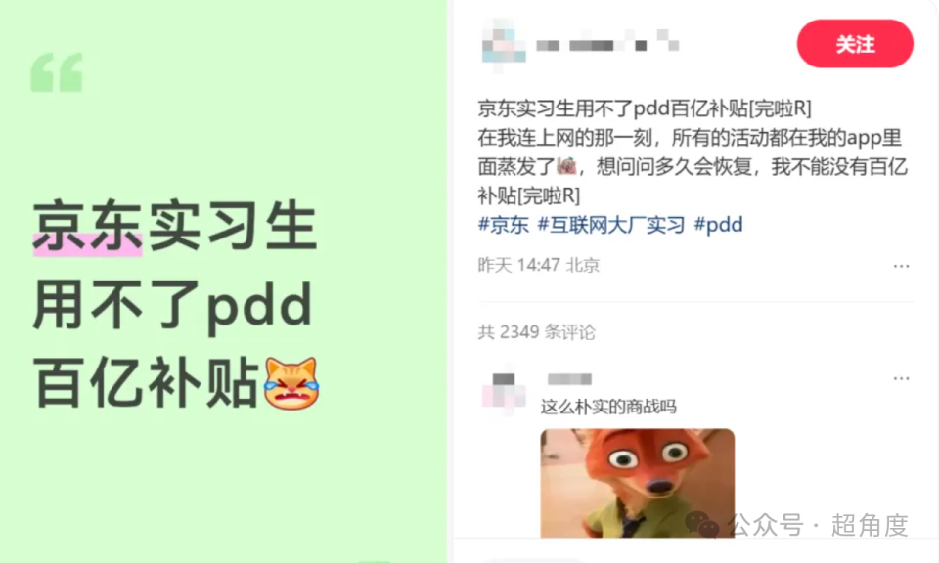Open the #互联网大厂实习 hashtag

[x=610, y=225]
